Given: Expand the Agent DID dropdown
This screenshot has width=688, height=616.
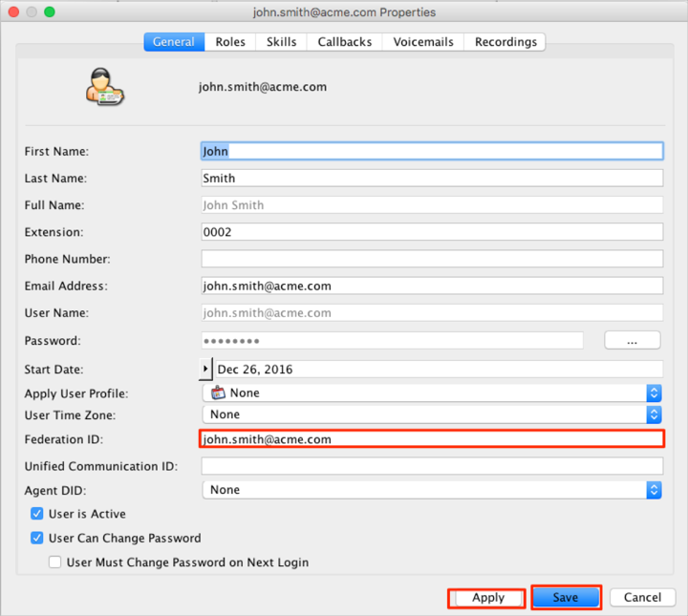Looking at the screenshot, I should (654, 490).
